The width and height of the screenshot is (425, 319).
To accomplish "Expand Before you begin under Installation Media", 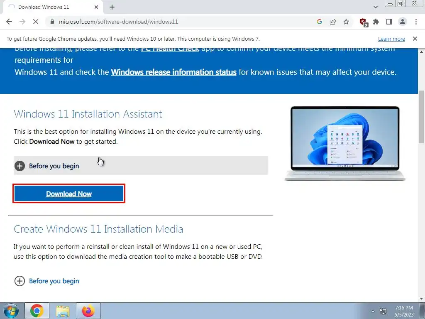I will (x=46, y=281).
